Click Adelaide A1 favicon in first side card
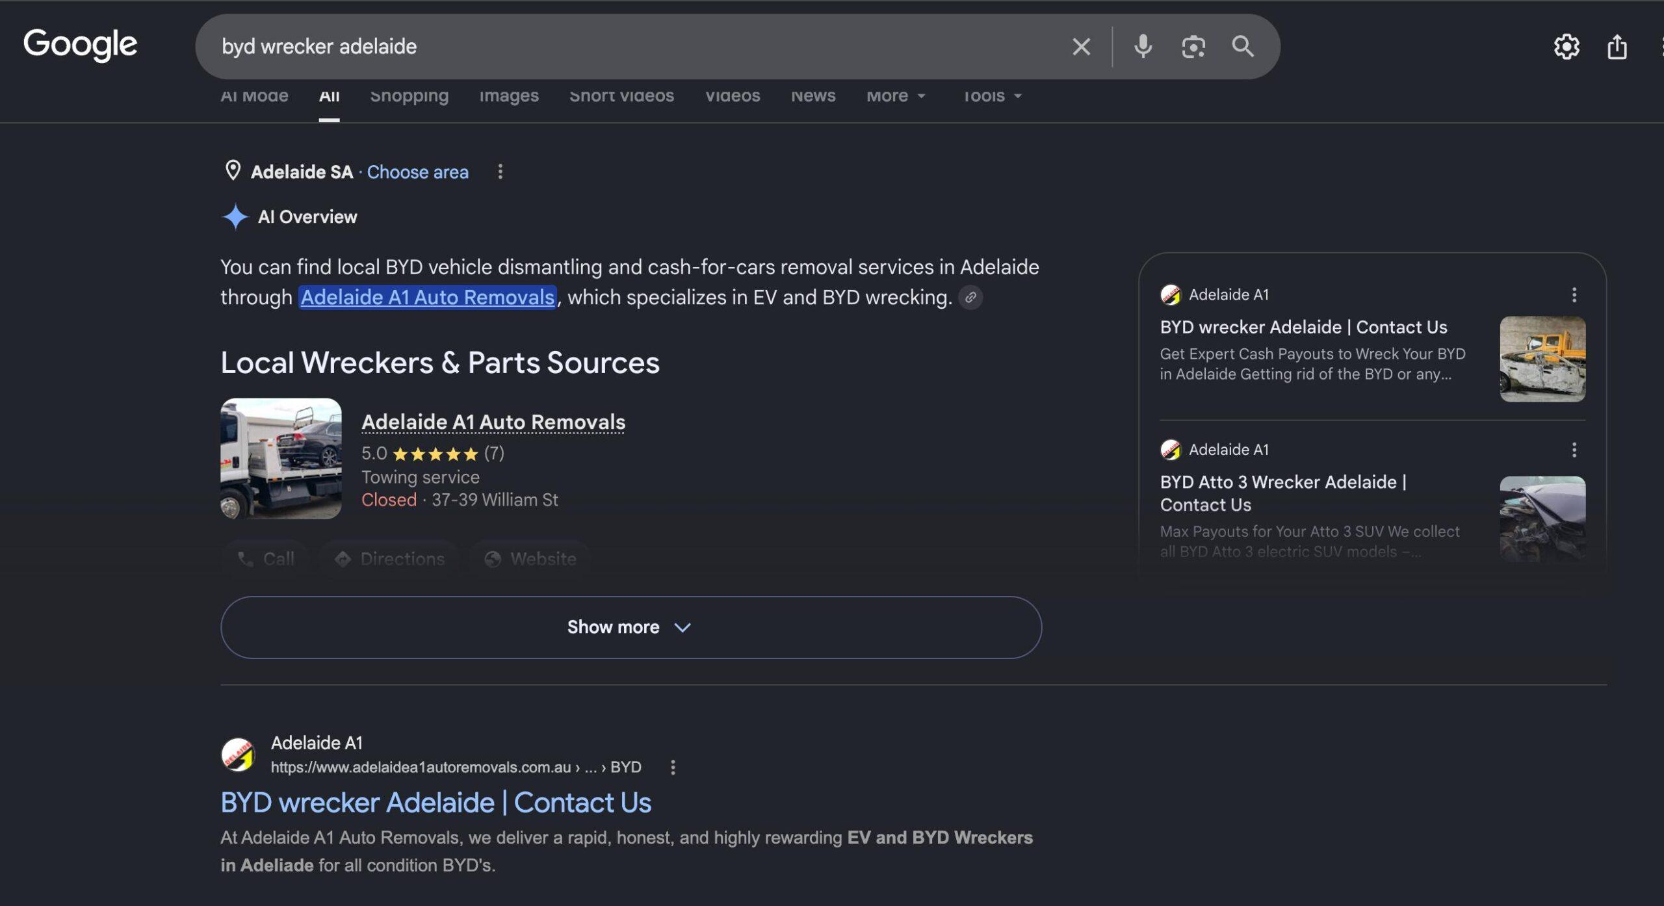This screenshot has width=1664, height=906. 1171,294
